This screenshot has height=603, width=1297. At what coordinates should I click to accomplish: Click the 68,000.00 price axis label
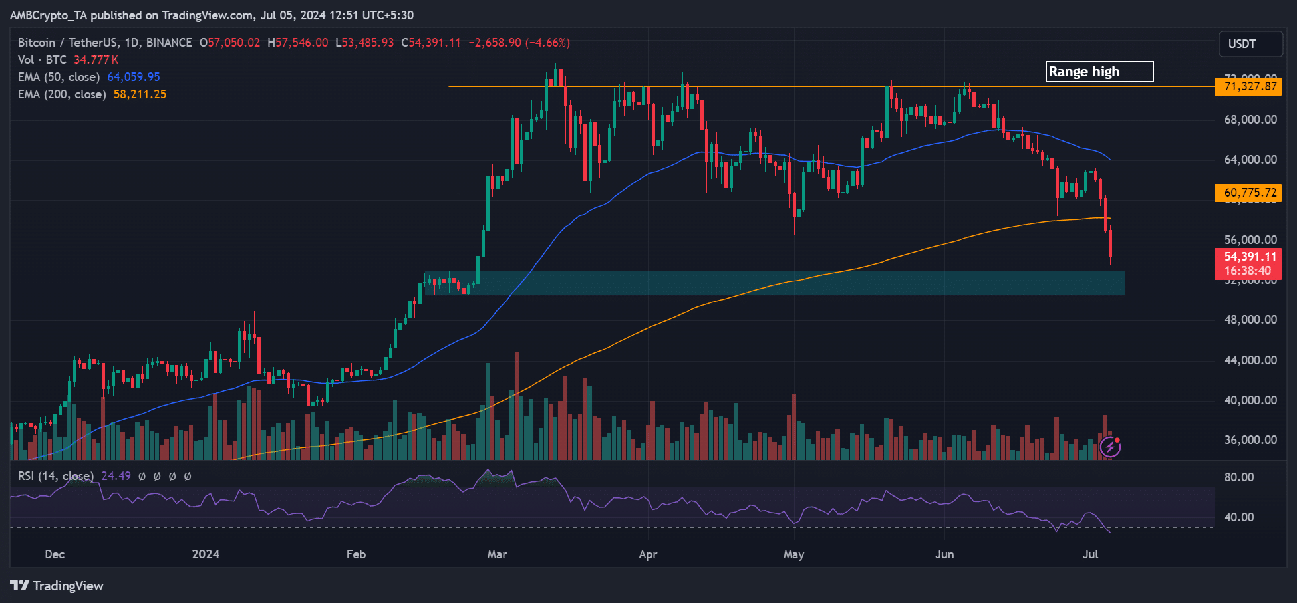point(1250,120)
